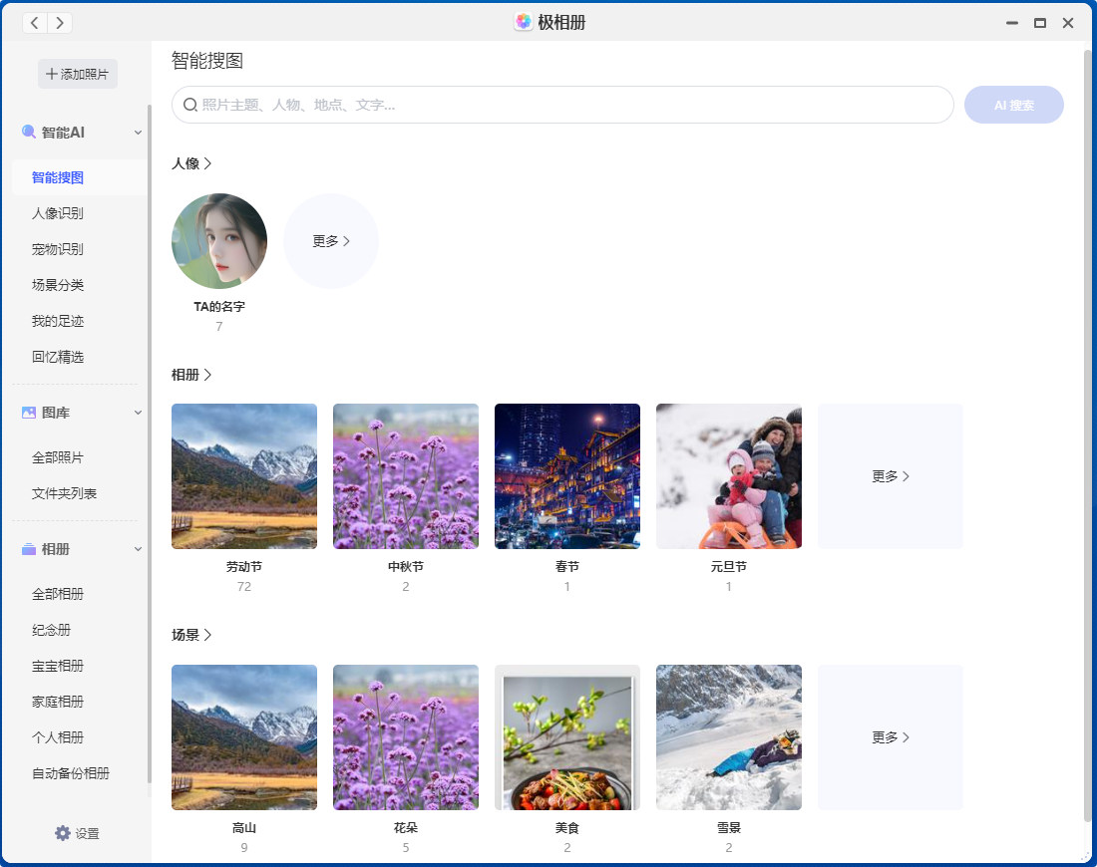Collapse the 智能AI sidebar section

click(x=139, y=132)
